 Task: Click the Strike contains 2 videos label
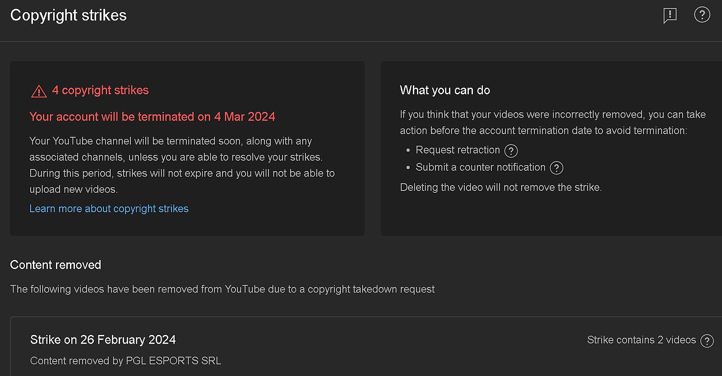(641, 340)
